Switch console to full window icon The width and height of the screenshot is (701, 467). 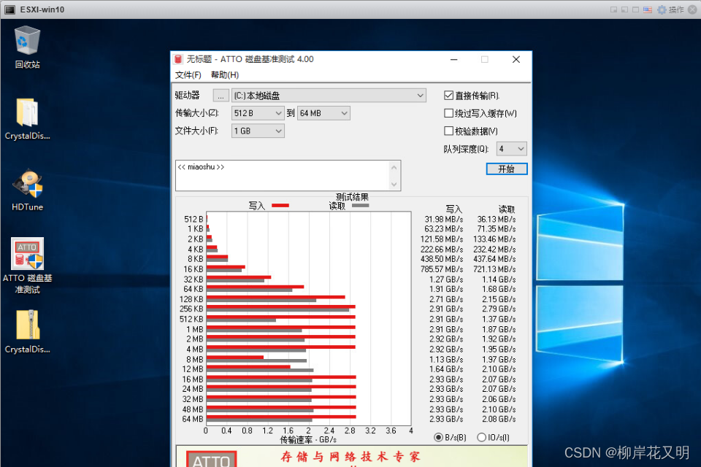pyautogui.click(x=636, y=9)
